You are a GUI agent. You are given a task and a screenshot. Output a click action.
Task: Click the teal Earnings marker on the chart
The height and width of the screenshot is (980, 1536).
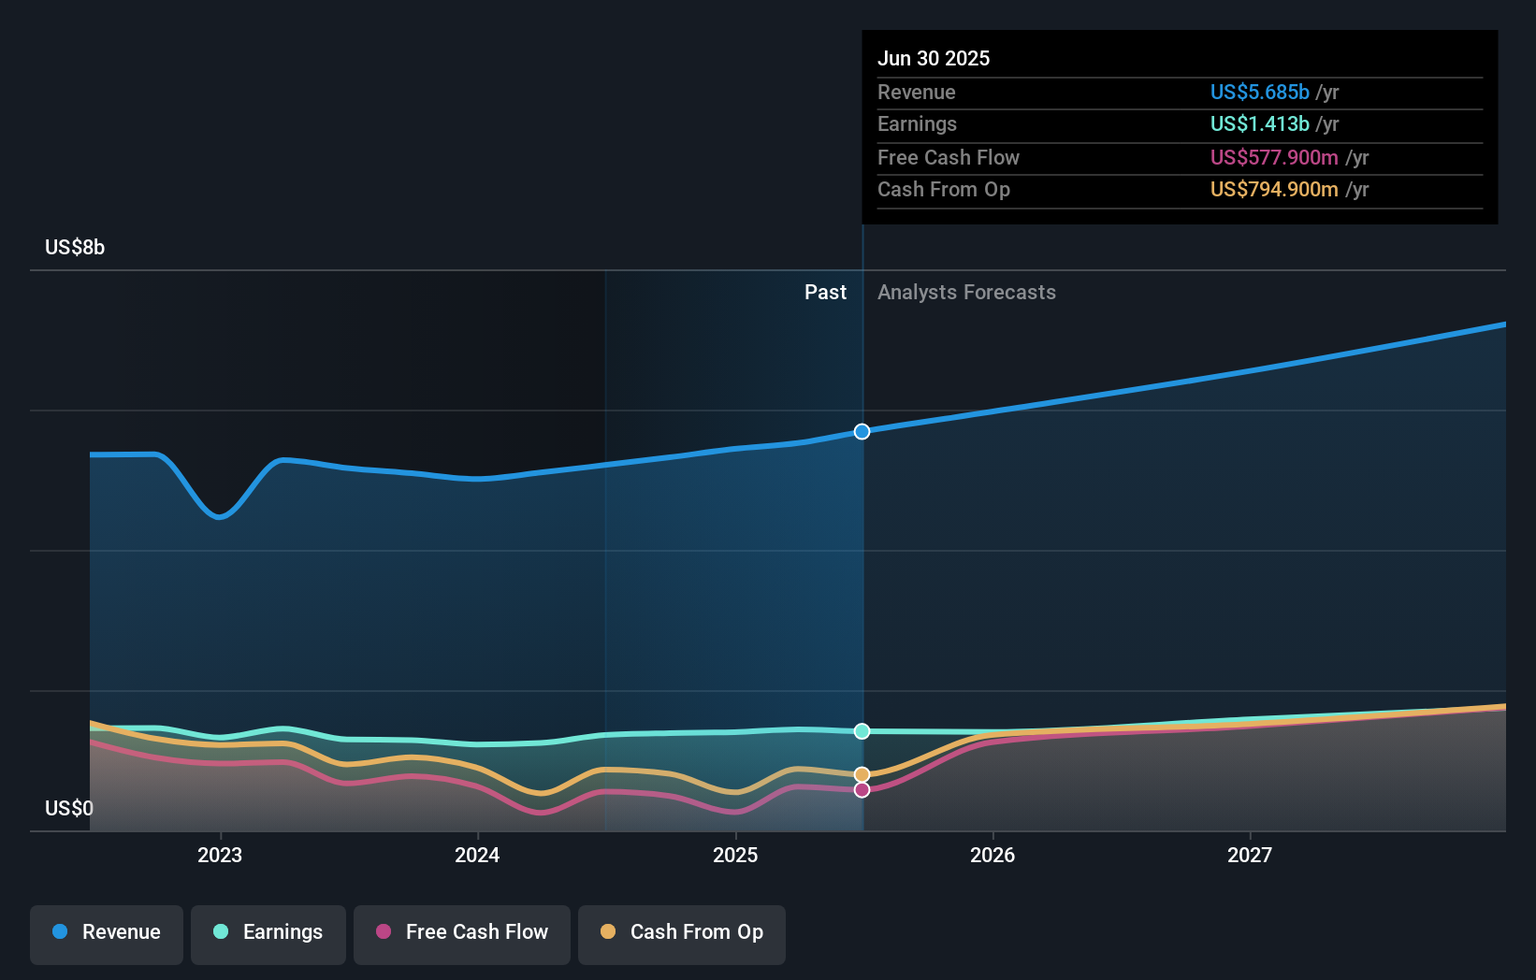pos(862,732)
